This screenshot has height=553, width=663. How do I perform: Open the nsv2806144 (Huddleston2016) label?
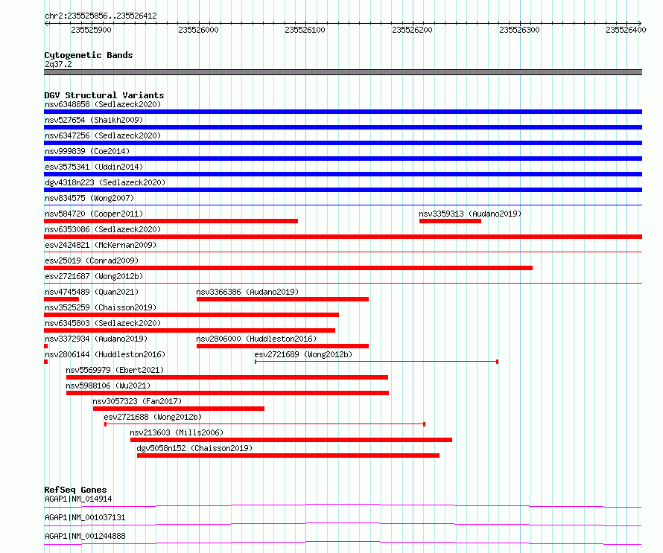pos(105,354)
